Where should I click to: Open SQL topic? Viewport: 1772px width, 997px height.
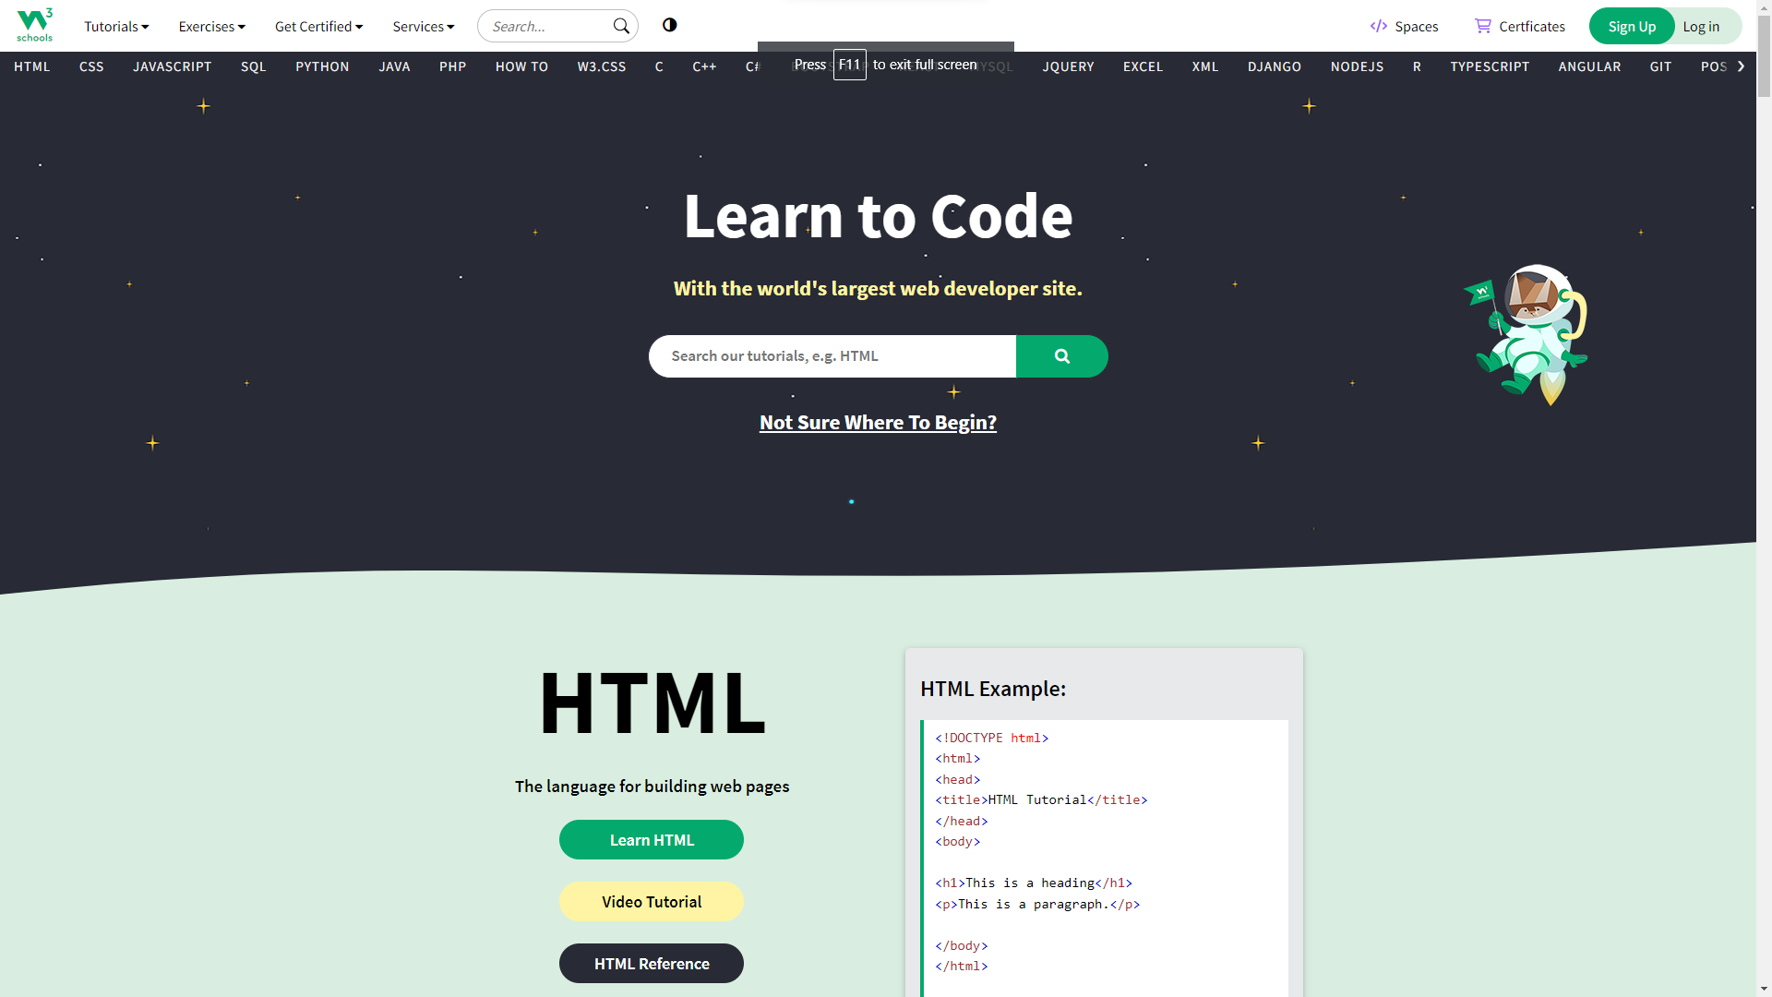pos(254,66)
